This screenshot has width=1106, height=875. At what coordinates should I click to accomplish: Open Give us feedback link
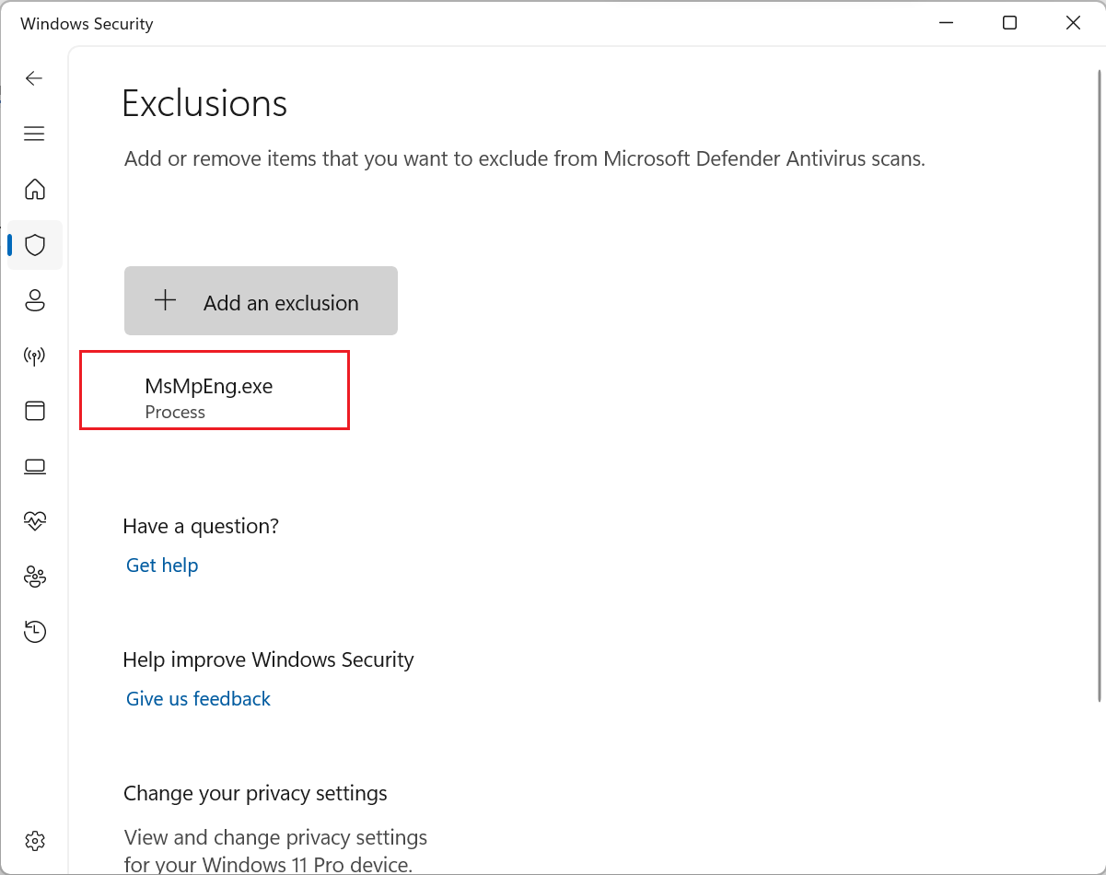(x=197, y=698)
